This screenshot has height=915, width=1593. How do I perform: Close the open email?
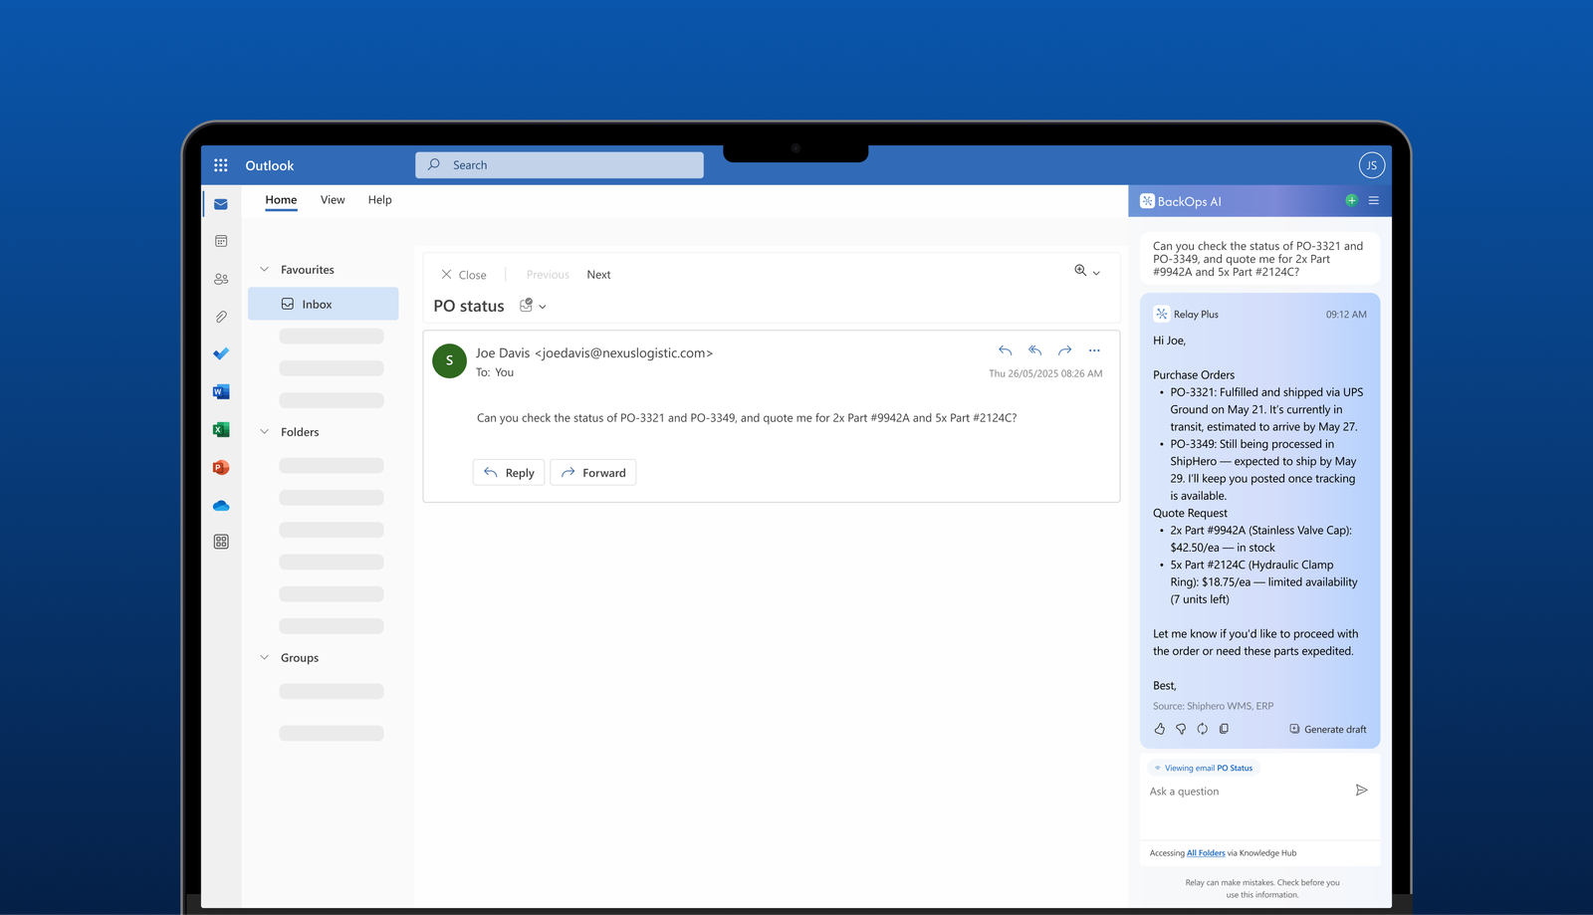pos(463,275)
